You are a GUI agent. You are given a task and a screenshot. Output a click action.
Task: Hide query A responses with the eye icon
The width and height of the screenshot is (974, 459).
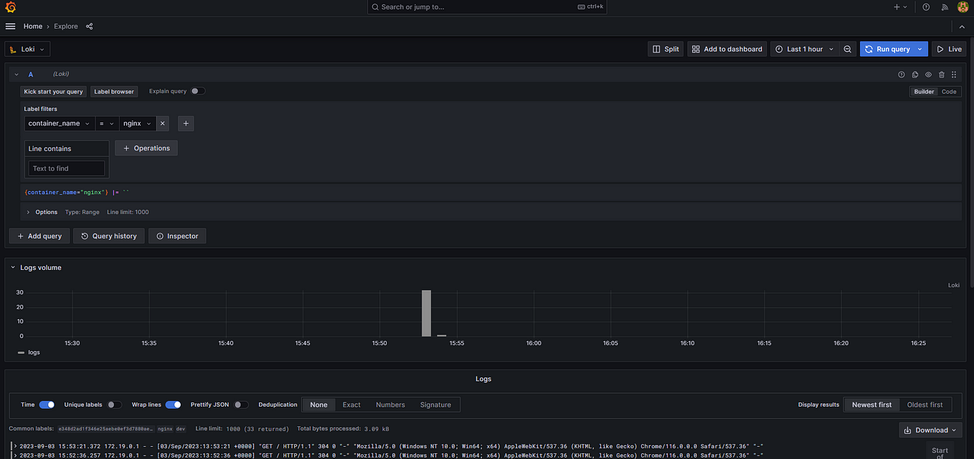point(928,74)
